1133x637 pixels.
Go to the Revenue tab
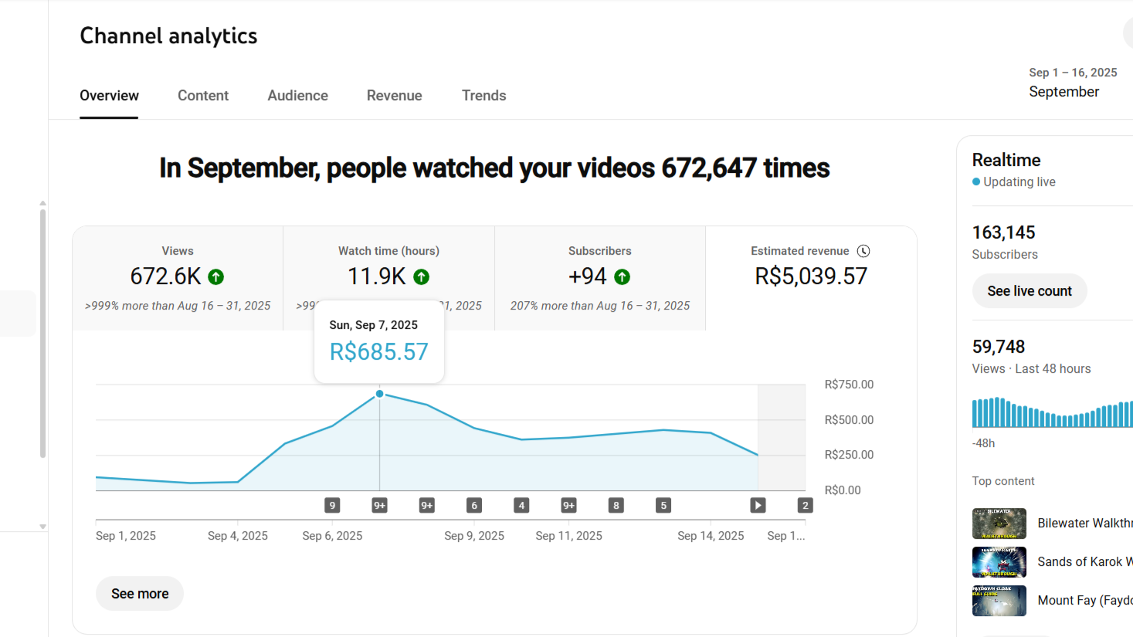tap(395, 96)
